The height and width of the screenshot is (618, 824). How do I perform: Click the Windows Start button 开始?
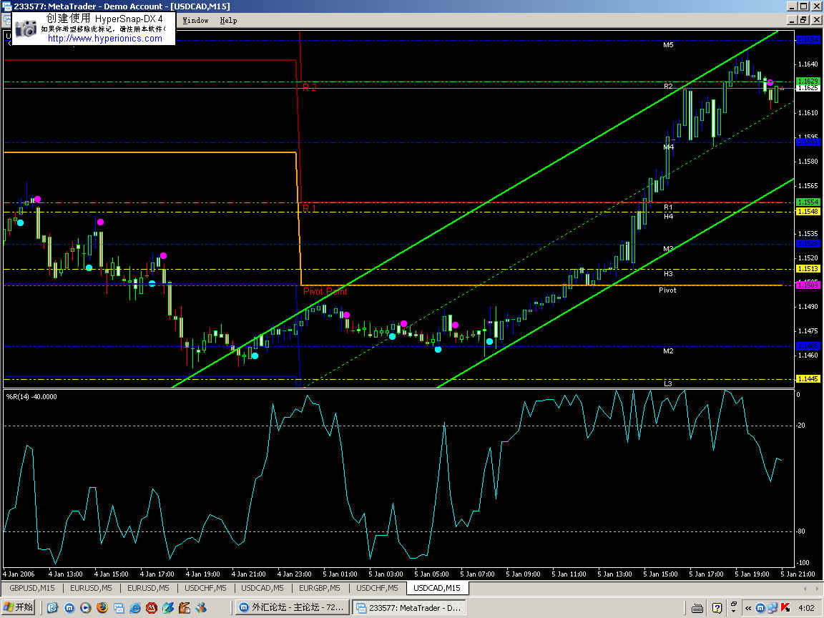pyautogui.click(x=19, y=607)
